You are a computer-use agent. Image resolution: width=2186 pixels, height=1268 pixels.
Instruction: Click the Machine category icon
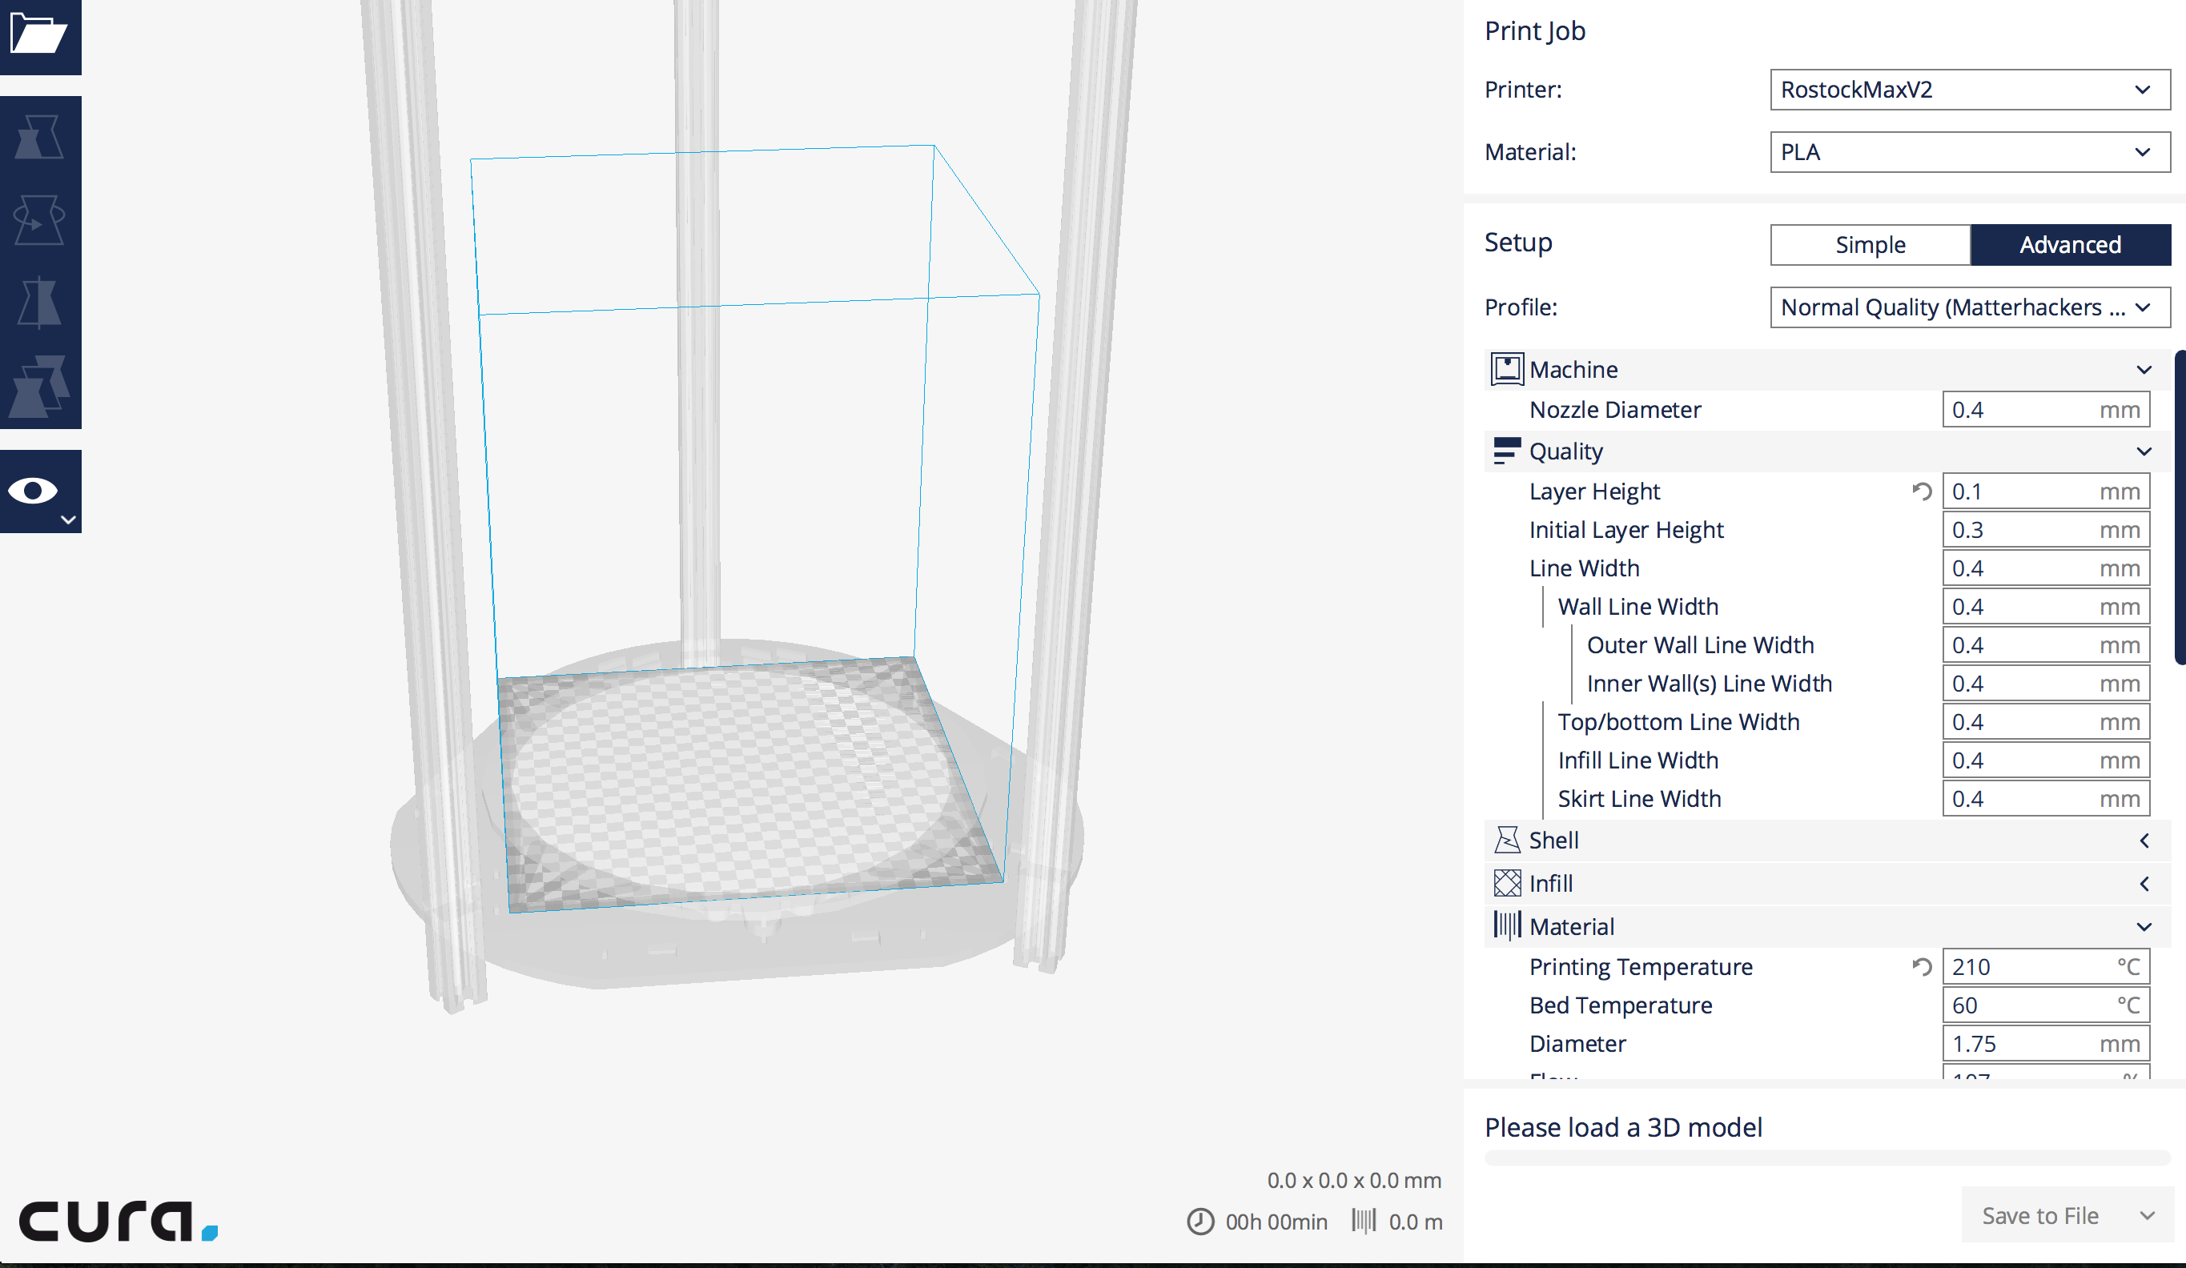click(x=1507, y=370)
